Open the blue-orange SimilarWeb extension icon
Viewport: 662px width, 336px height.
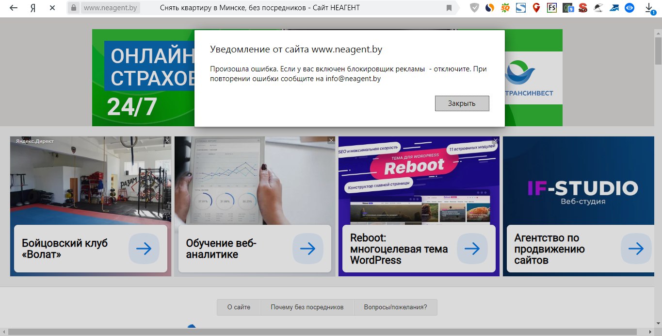[490, 8]
